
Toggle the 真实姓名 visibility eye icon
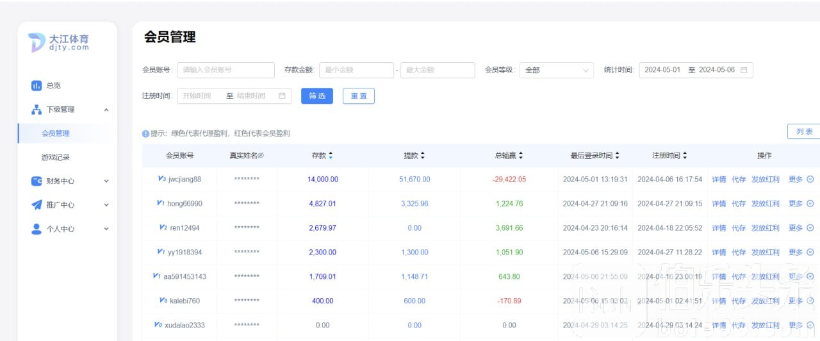click(261, 156)
